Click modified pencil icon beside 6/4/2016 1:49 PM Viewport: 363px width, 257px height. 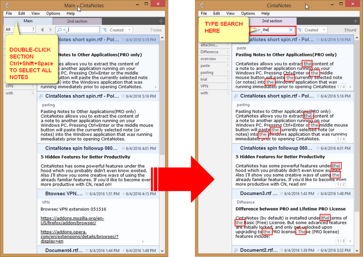124,251
